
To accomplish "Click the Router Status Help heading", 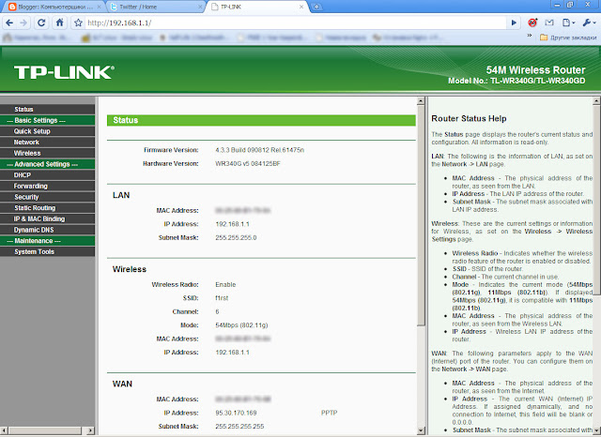I will click(469, 118).
